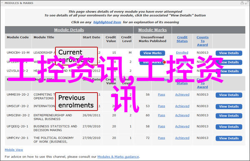Open the Mobile View link

pyautogui.click(x=14, y=150)
